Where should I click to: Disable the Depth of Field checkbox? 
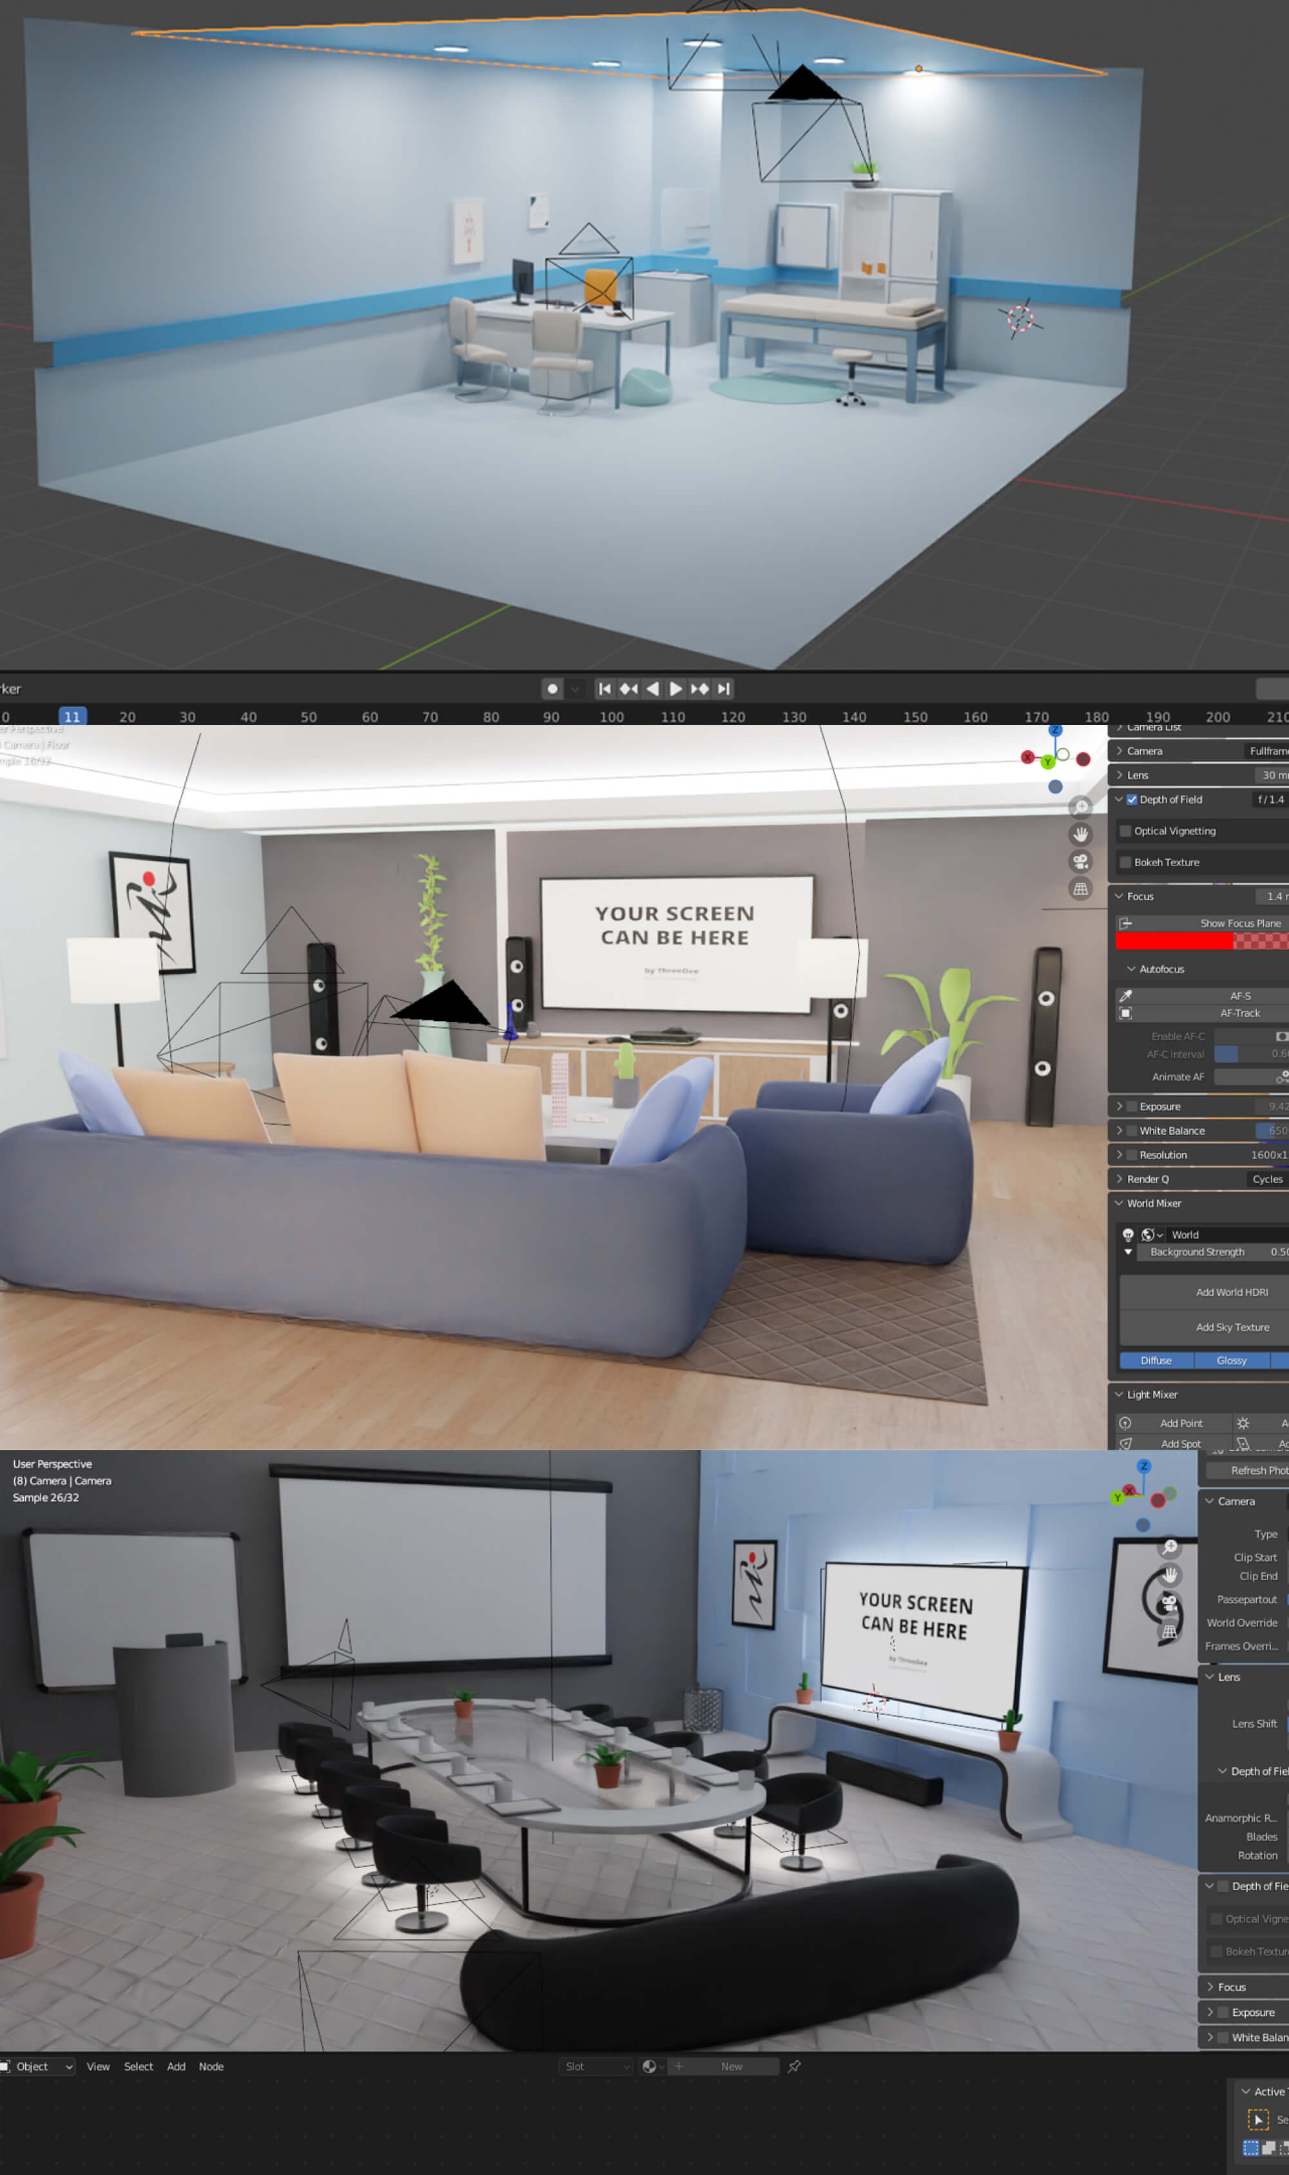tap(1132, 800)
